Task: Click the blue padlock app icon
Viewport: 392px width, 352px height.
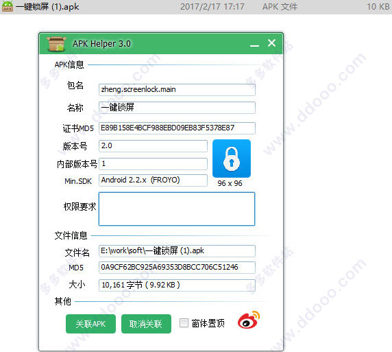Action: coord(232,159)
